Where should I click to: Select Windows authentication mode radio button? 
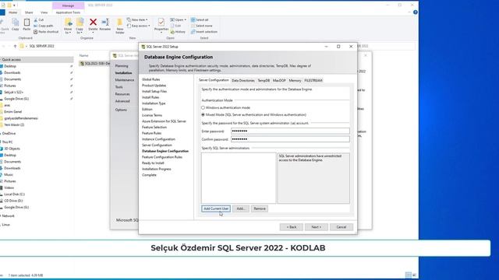203,107
